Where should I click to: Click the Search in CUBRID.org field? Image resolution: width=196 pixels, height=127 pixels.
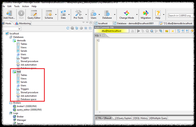point(181,16)
